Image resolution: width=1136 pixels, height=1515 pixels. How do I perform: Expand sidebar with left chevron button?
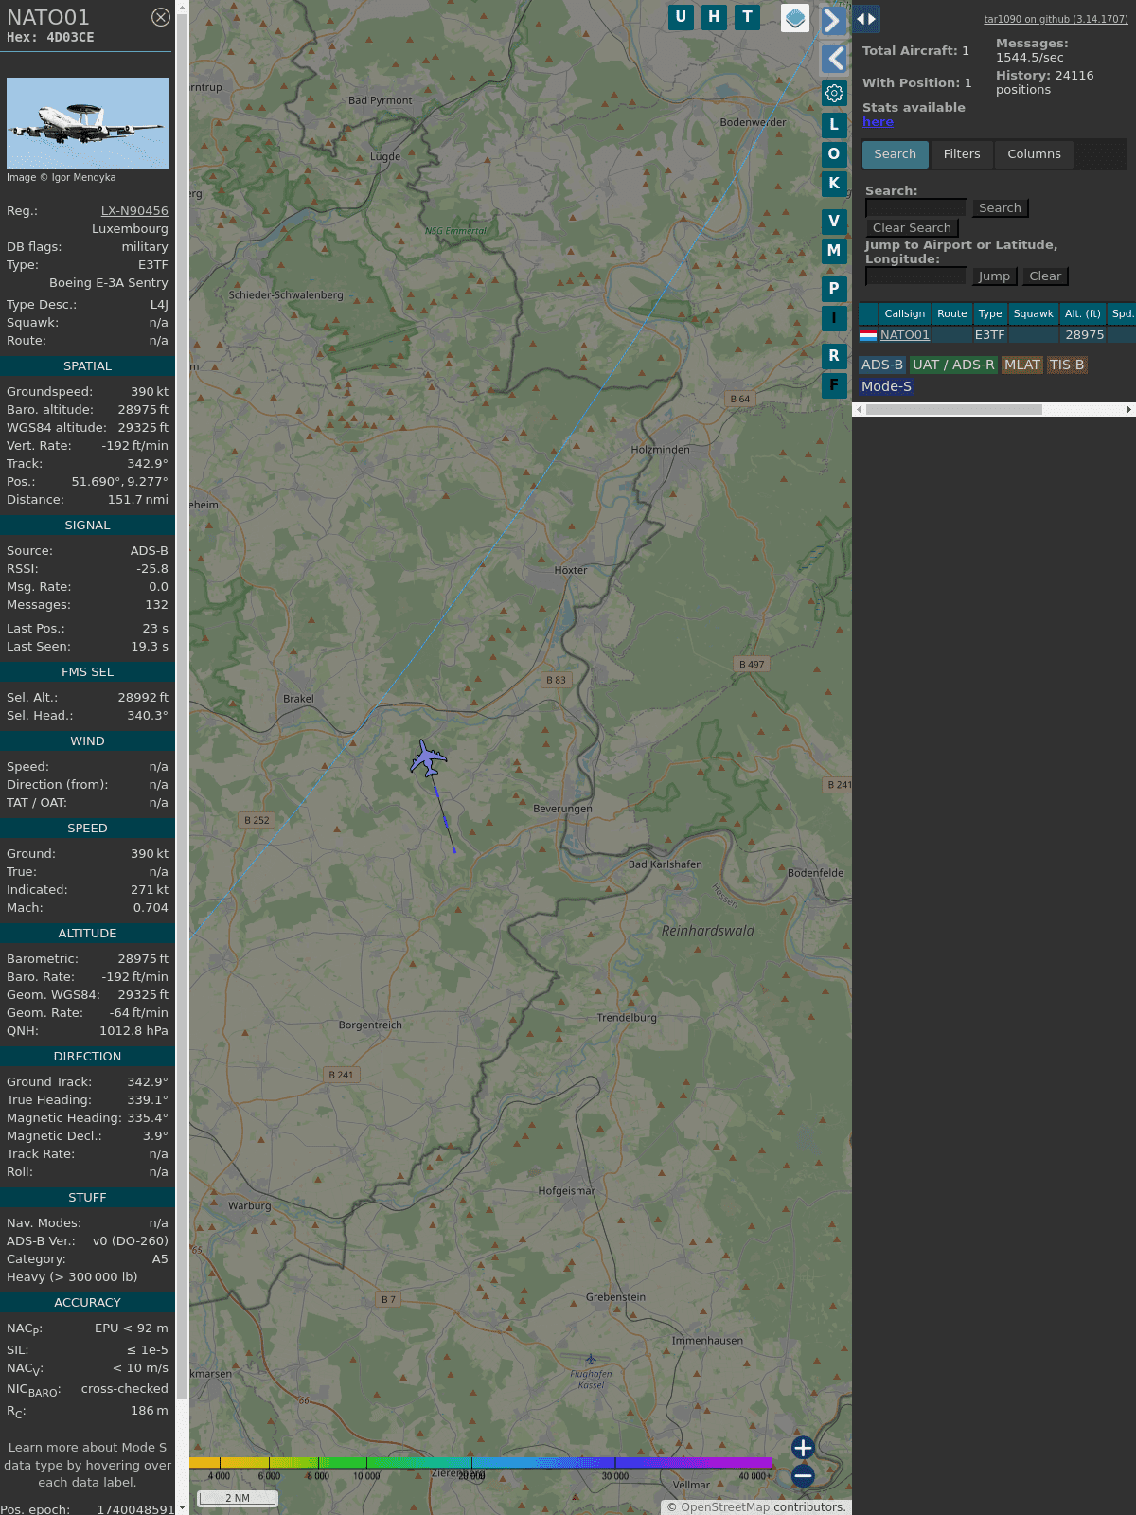pyautogui.click(x=834, y=59)
